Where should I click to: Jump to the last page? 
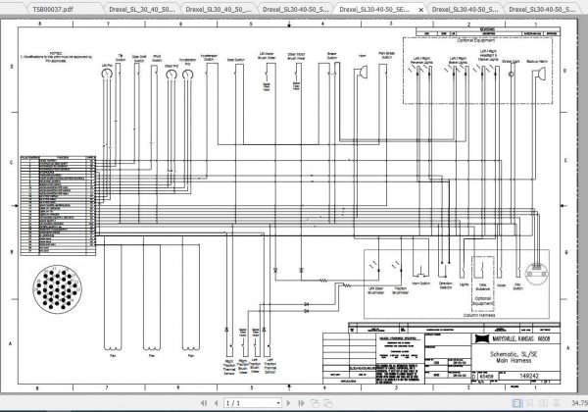301,403
